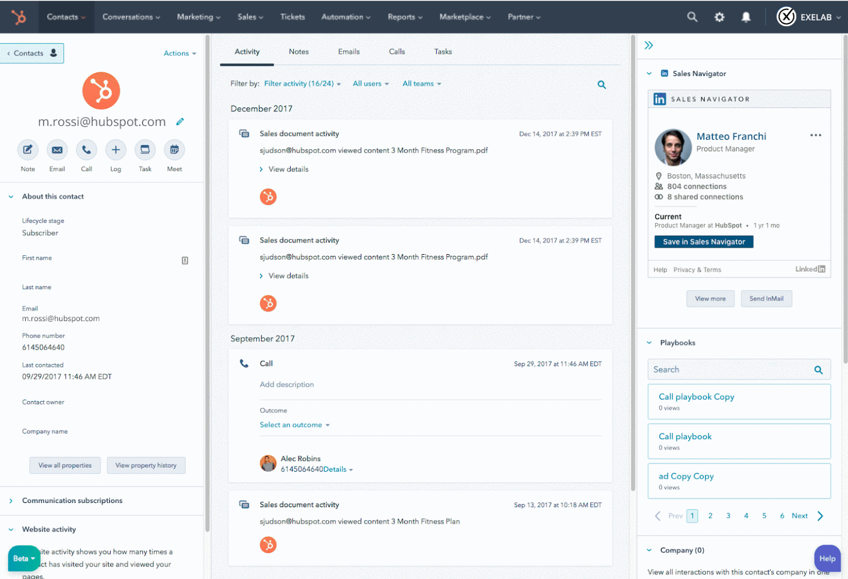This screenshot has height=579, width=848.
Task: Open the Select an outcome dropdown
Action: 295,425
